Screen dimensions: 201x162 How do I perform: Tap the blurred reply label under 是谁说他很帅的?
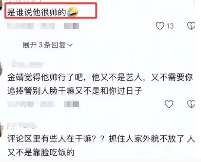pyautogui.click(x=71, y=26)
